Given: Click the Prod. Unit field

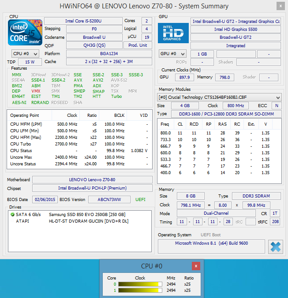Looking at the screenshot, I should (x=138, y=45).
